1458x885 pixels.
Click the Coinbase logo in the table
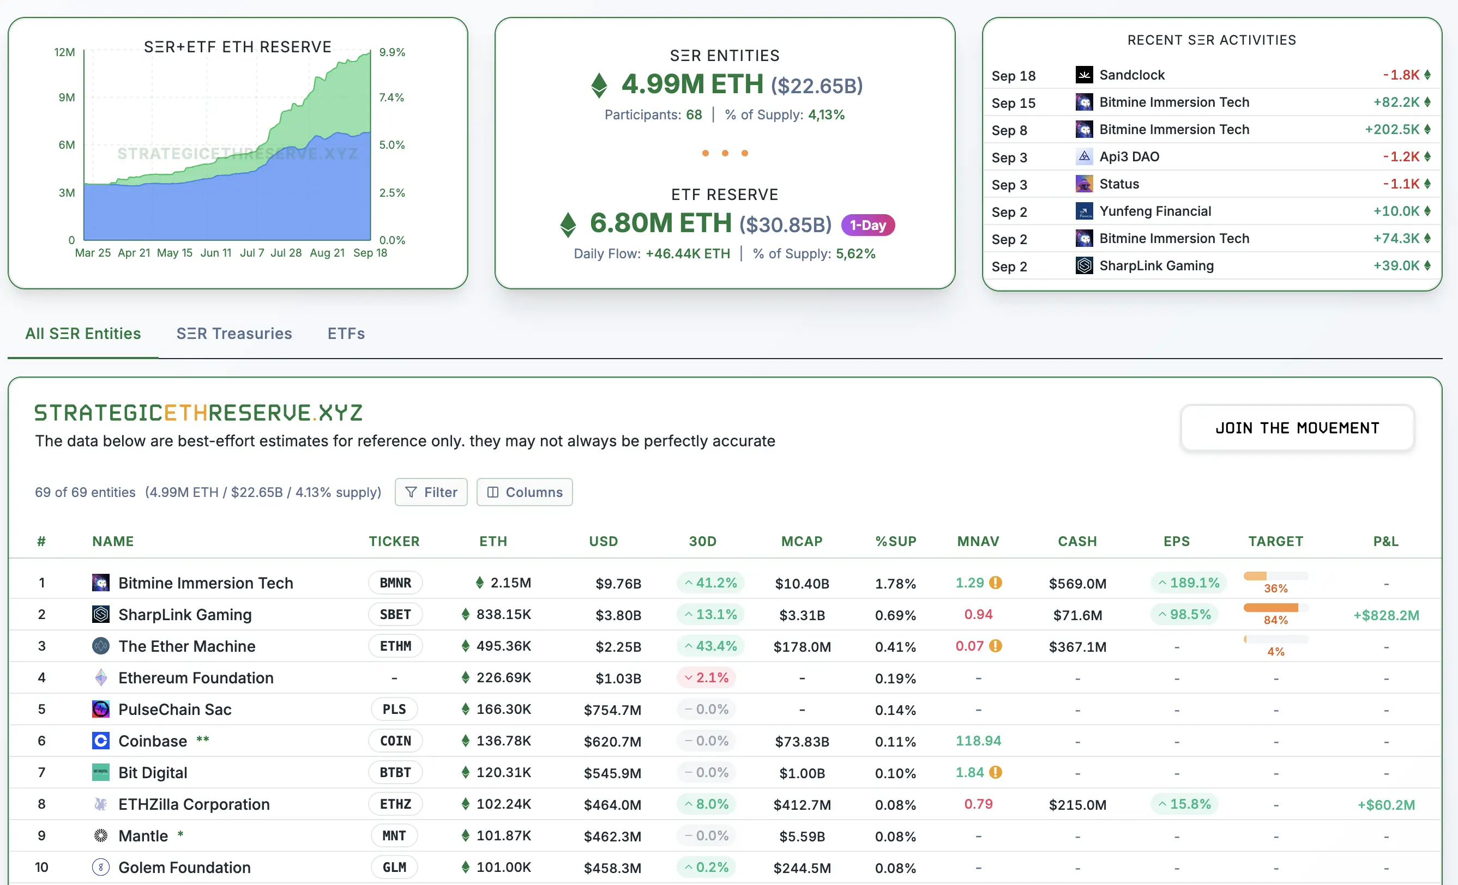click(x=100, y=741)
